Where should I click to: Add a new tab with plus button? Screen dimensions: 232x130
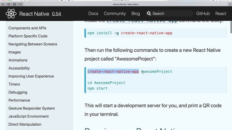(x=230, y=4)
